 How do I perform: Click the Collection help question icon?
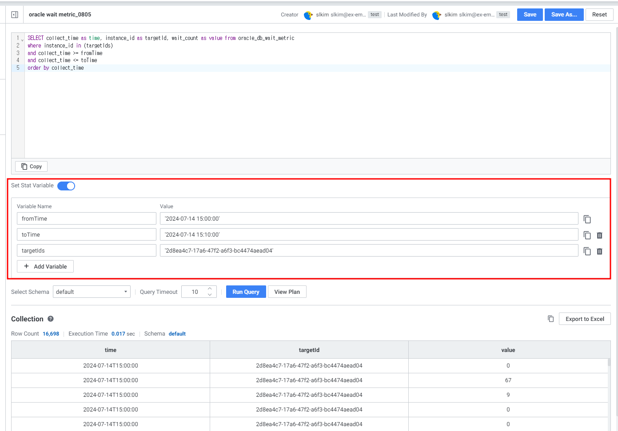(51, 319)
